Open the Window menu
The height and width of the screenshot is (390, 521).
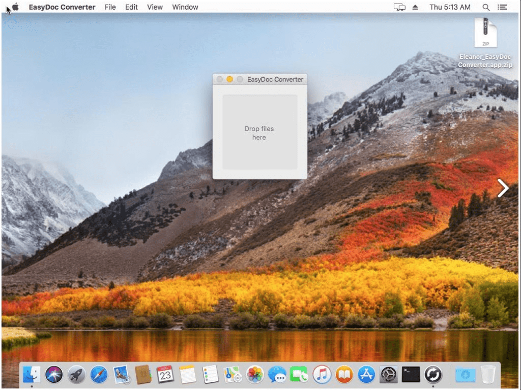coord(185,7)
